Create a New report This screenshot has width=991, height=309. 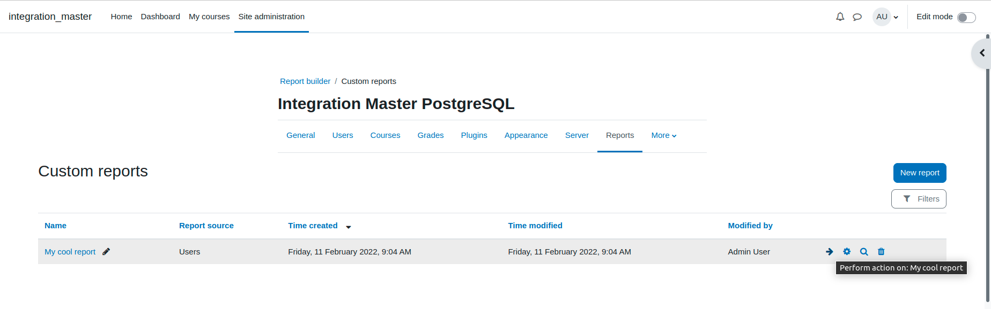pyautogui.click(x=920, y=173)
